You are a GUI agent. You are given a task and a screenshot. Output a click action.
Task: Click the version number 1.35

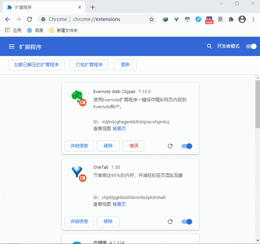(116, 167)
